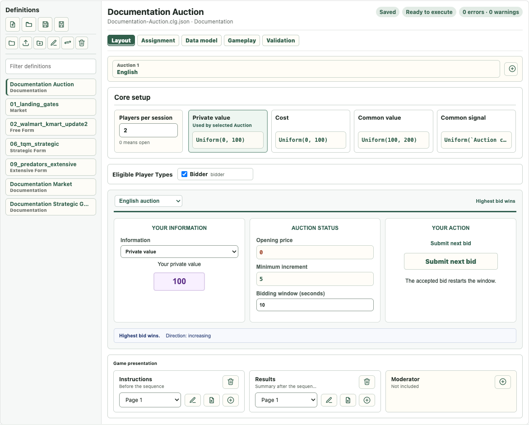This screenshot has height=425, width=529.
Task: Click the Saved status badge
Action: (x=388, y=12)
